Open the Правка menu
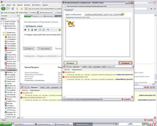Screen dimensions: 157x126 click(9, 5)
